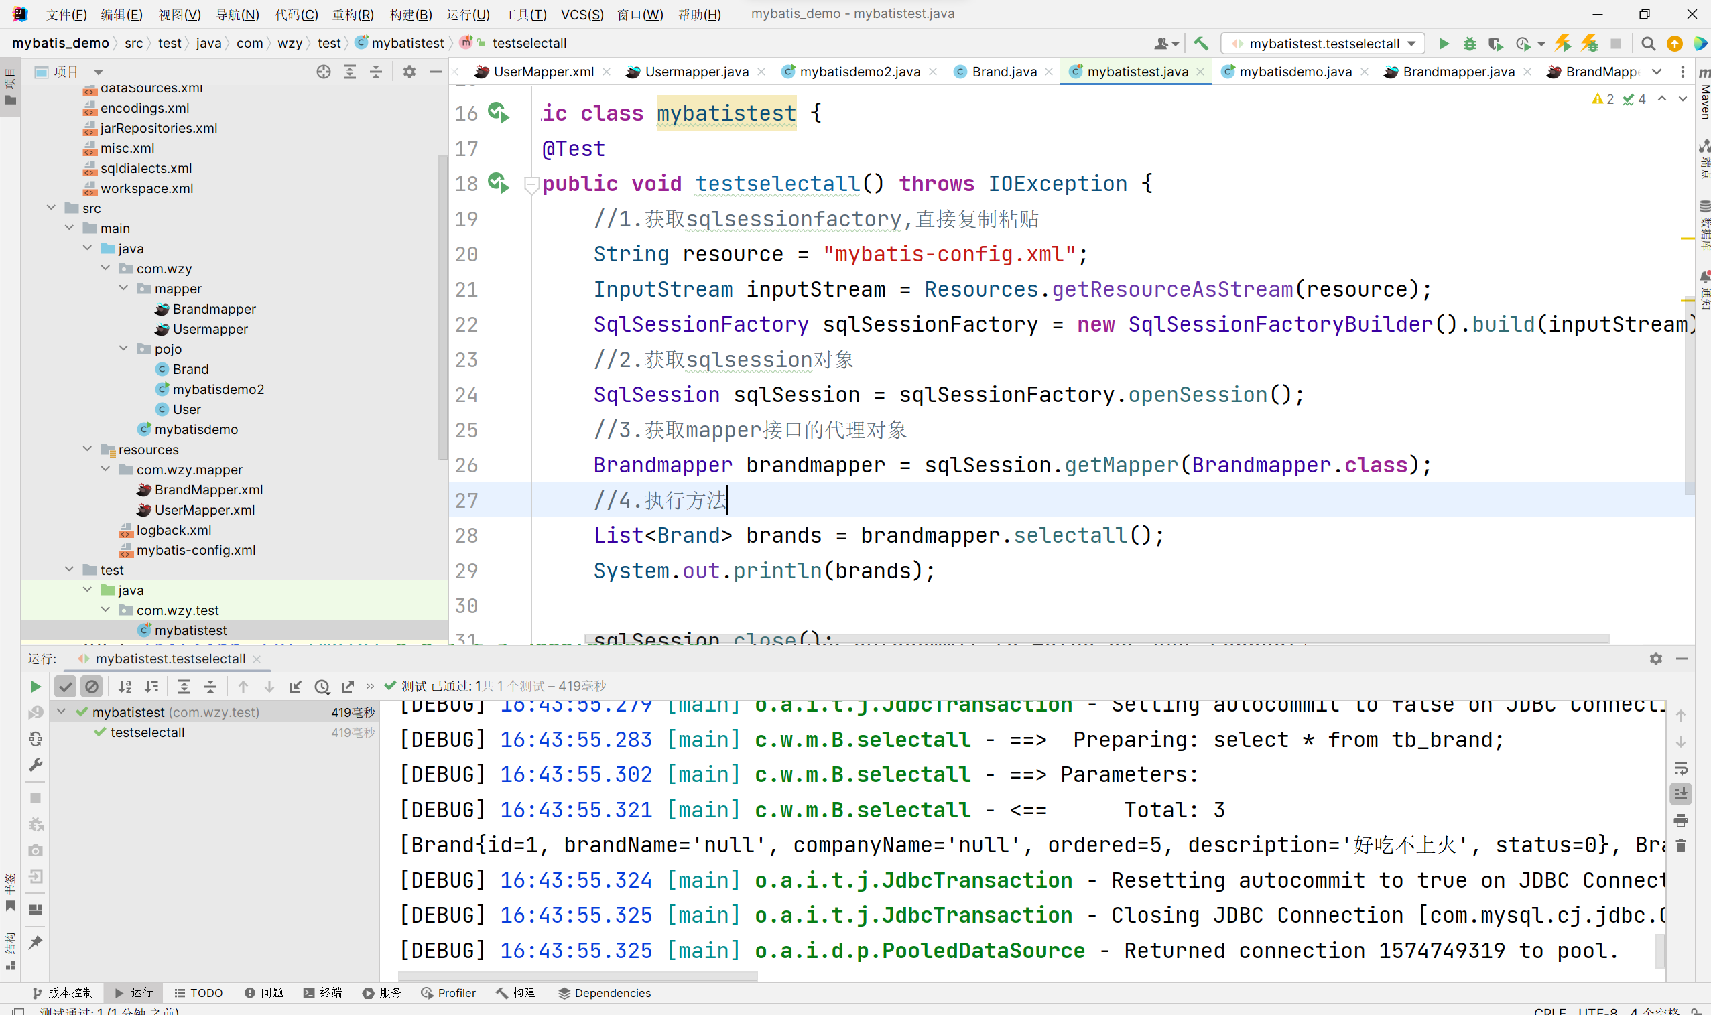Open the VCS(S) menu
Screen dimensions: 1711x1015
[x=582, y=14]
